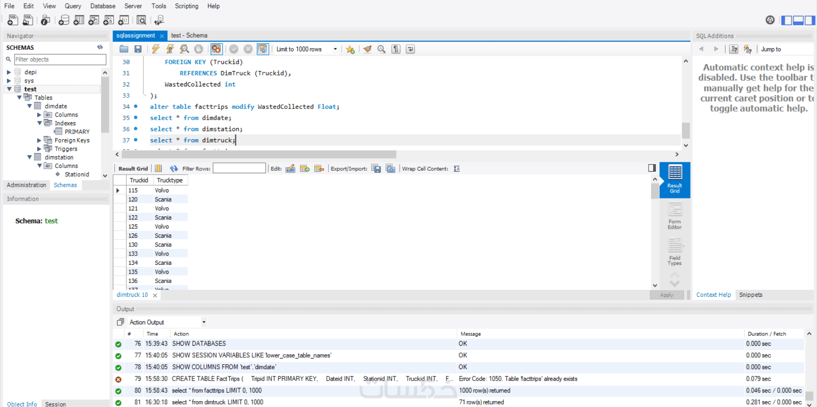Open the inspector for the selected object

pos(46,20)
